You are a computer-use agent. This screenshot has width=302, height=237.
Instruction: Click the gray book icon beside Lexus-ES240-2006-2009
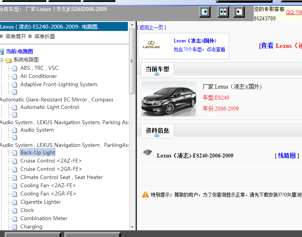tap(147, 153)
